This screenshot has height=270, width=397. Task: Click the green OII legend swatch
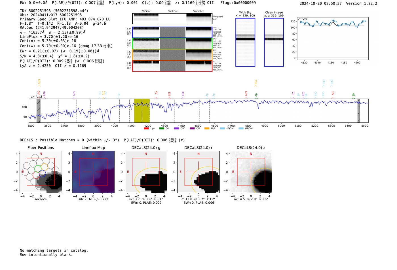pos(162,129)
